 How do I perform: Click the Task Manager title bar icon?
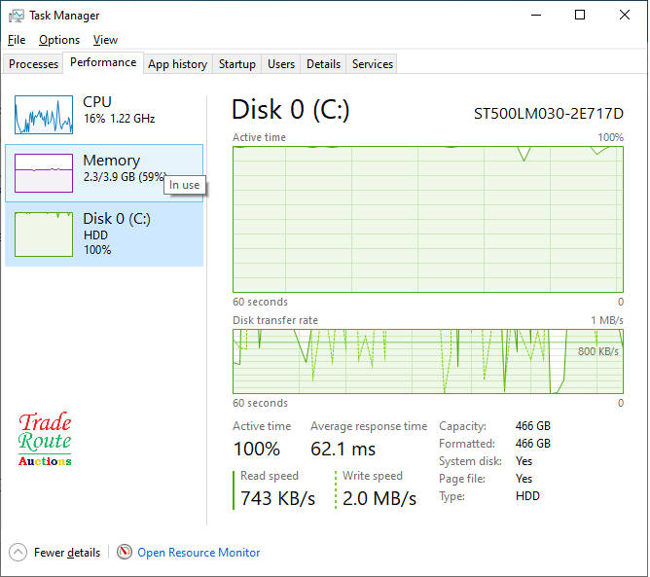(x=16, y=16)
